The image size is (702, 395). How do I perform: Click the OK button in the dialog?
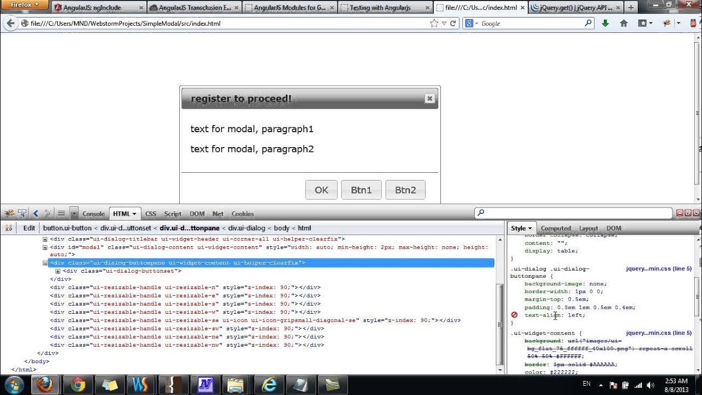pos(321,190)
